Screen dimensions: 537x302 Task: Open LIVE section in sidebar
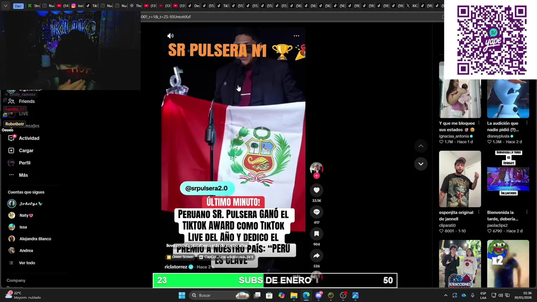tap(18, 114)
